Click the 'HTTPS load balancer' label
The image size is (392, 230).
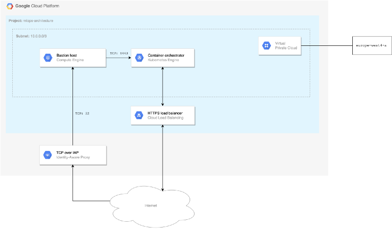pos(165,113)
